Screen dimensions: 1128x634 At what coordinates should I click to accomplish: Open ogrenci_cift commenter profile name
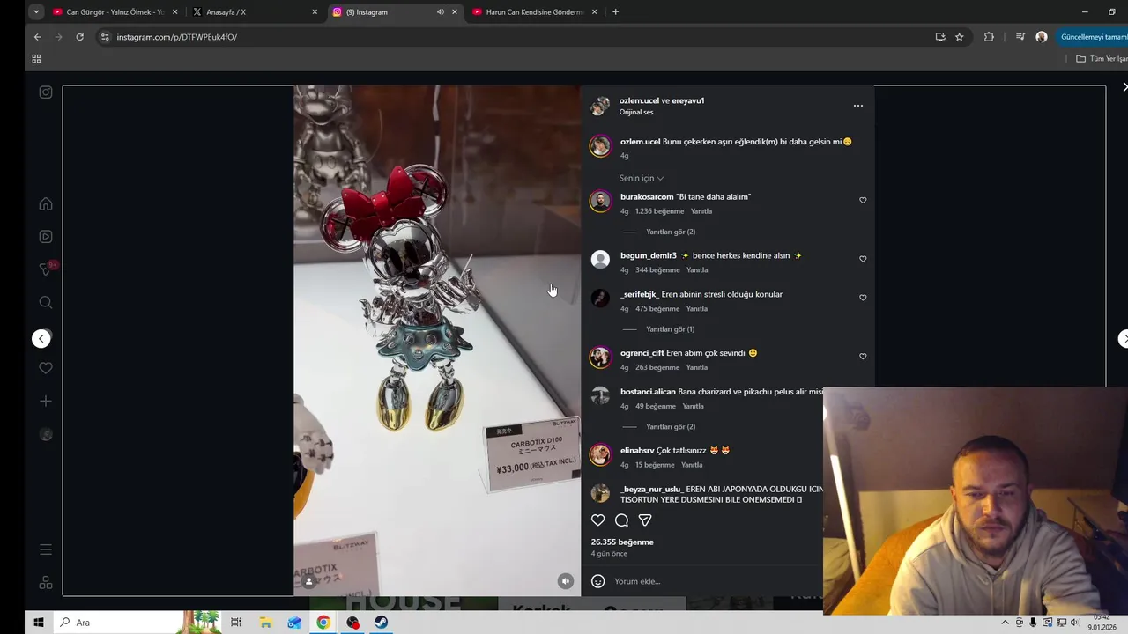tap(642, 353)
